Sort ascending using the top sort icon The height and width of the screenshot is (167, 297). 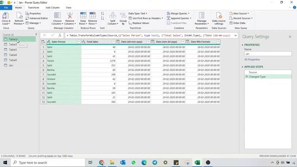click(x=103, y=13)
